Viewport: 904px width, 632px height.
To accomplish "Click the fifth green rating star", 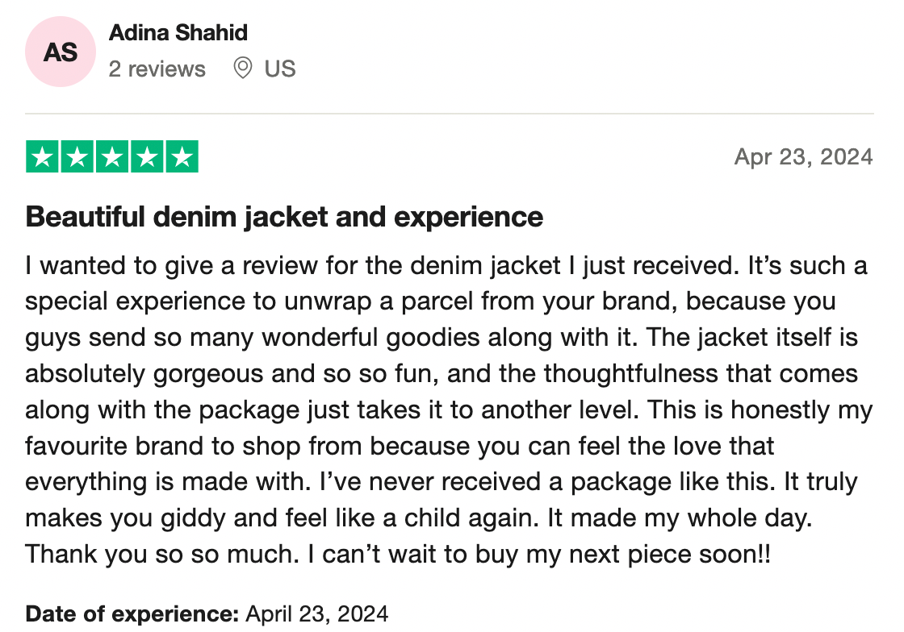I will point(182,156).
